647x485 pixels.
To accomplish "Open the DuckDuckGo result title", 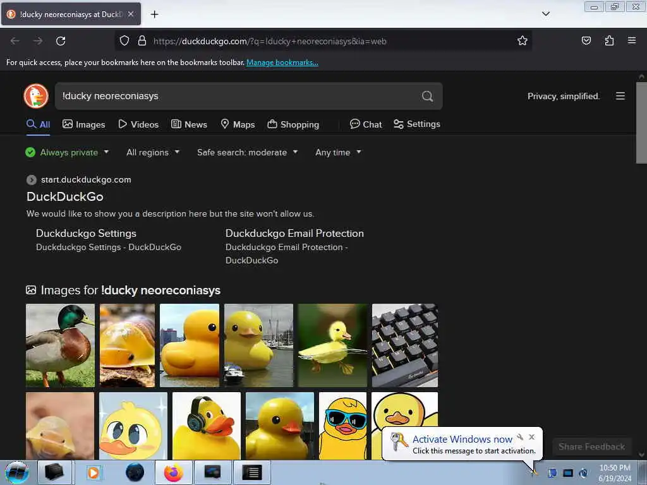I will 65,197.
